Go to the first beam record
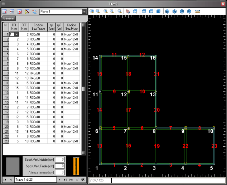This screenshot has height=185, width=227. click(5, 179)
